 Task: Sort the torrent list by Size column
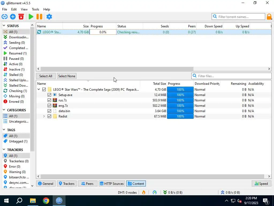point(76,26)
